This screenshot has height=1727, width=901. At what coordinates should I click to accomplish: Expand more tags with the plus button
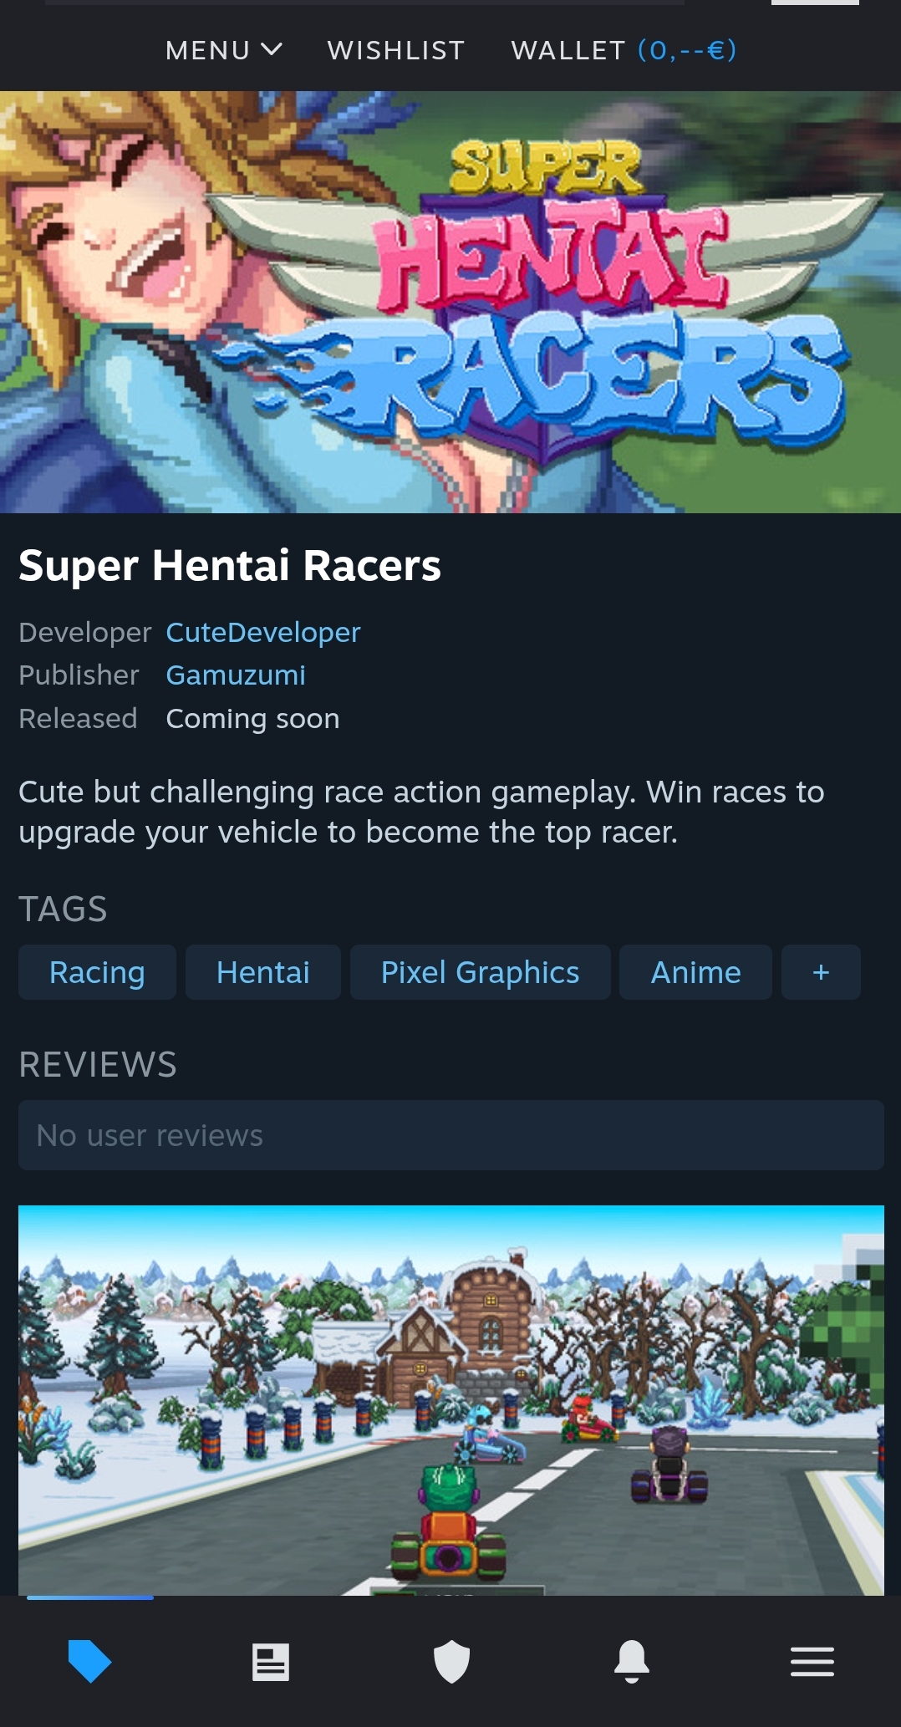pos(821,972)
